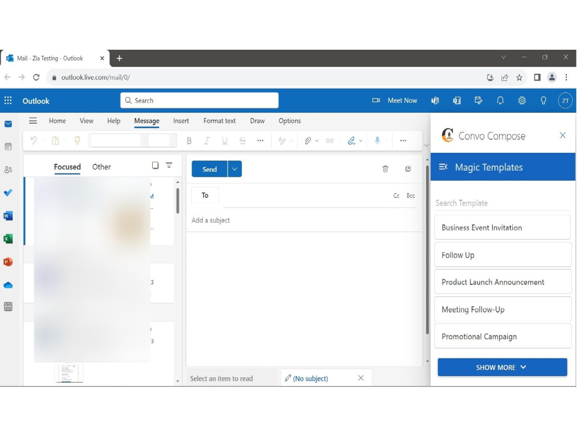Image resolution: width=579 pixels, height=434 pixels.
Task: Launch PowerPoint from the sidebar
Action: (x=8, y=262)
